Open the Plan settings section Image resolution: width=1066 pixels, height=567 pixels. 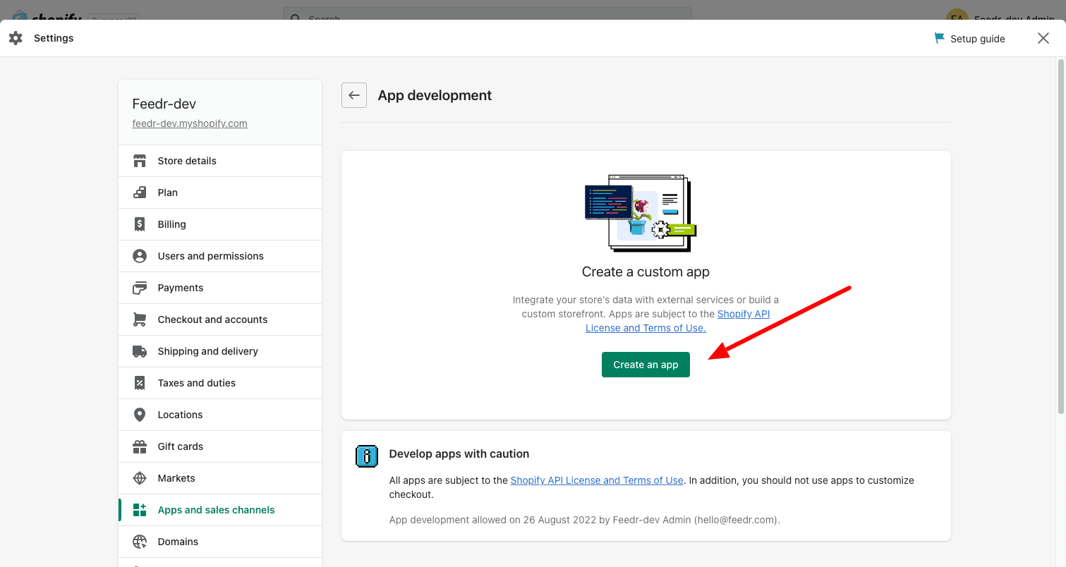[x=168, y=193]
